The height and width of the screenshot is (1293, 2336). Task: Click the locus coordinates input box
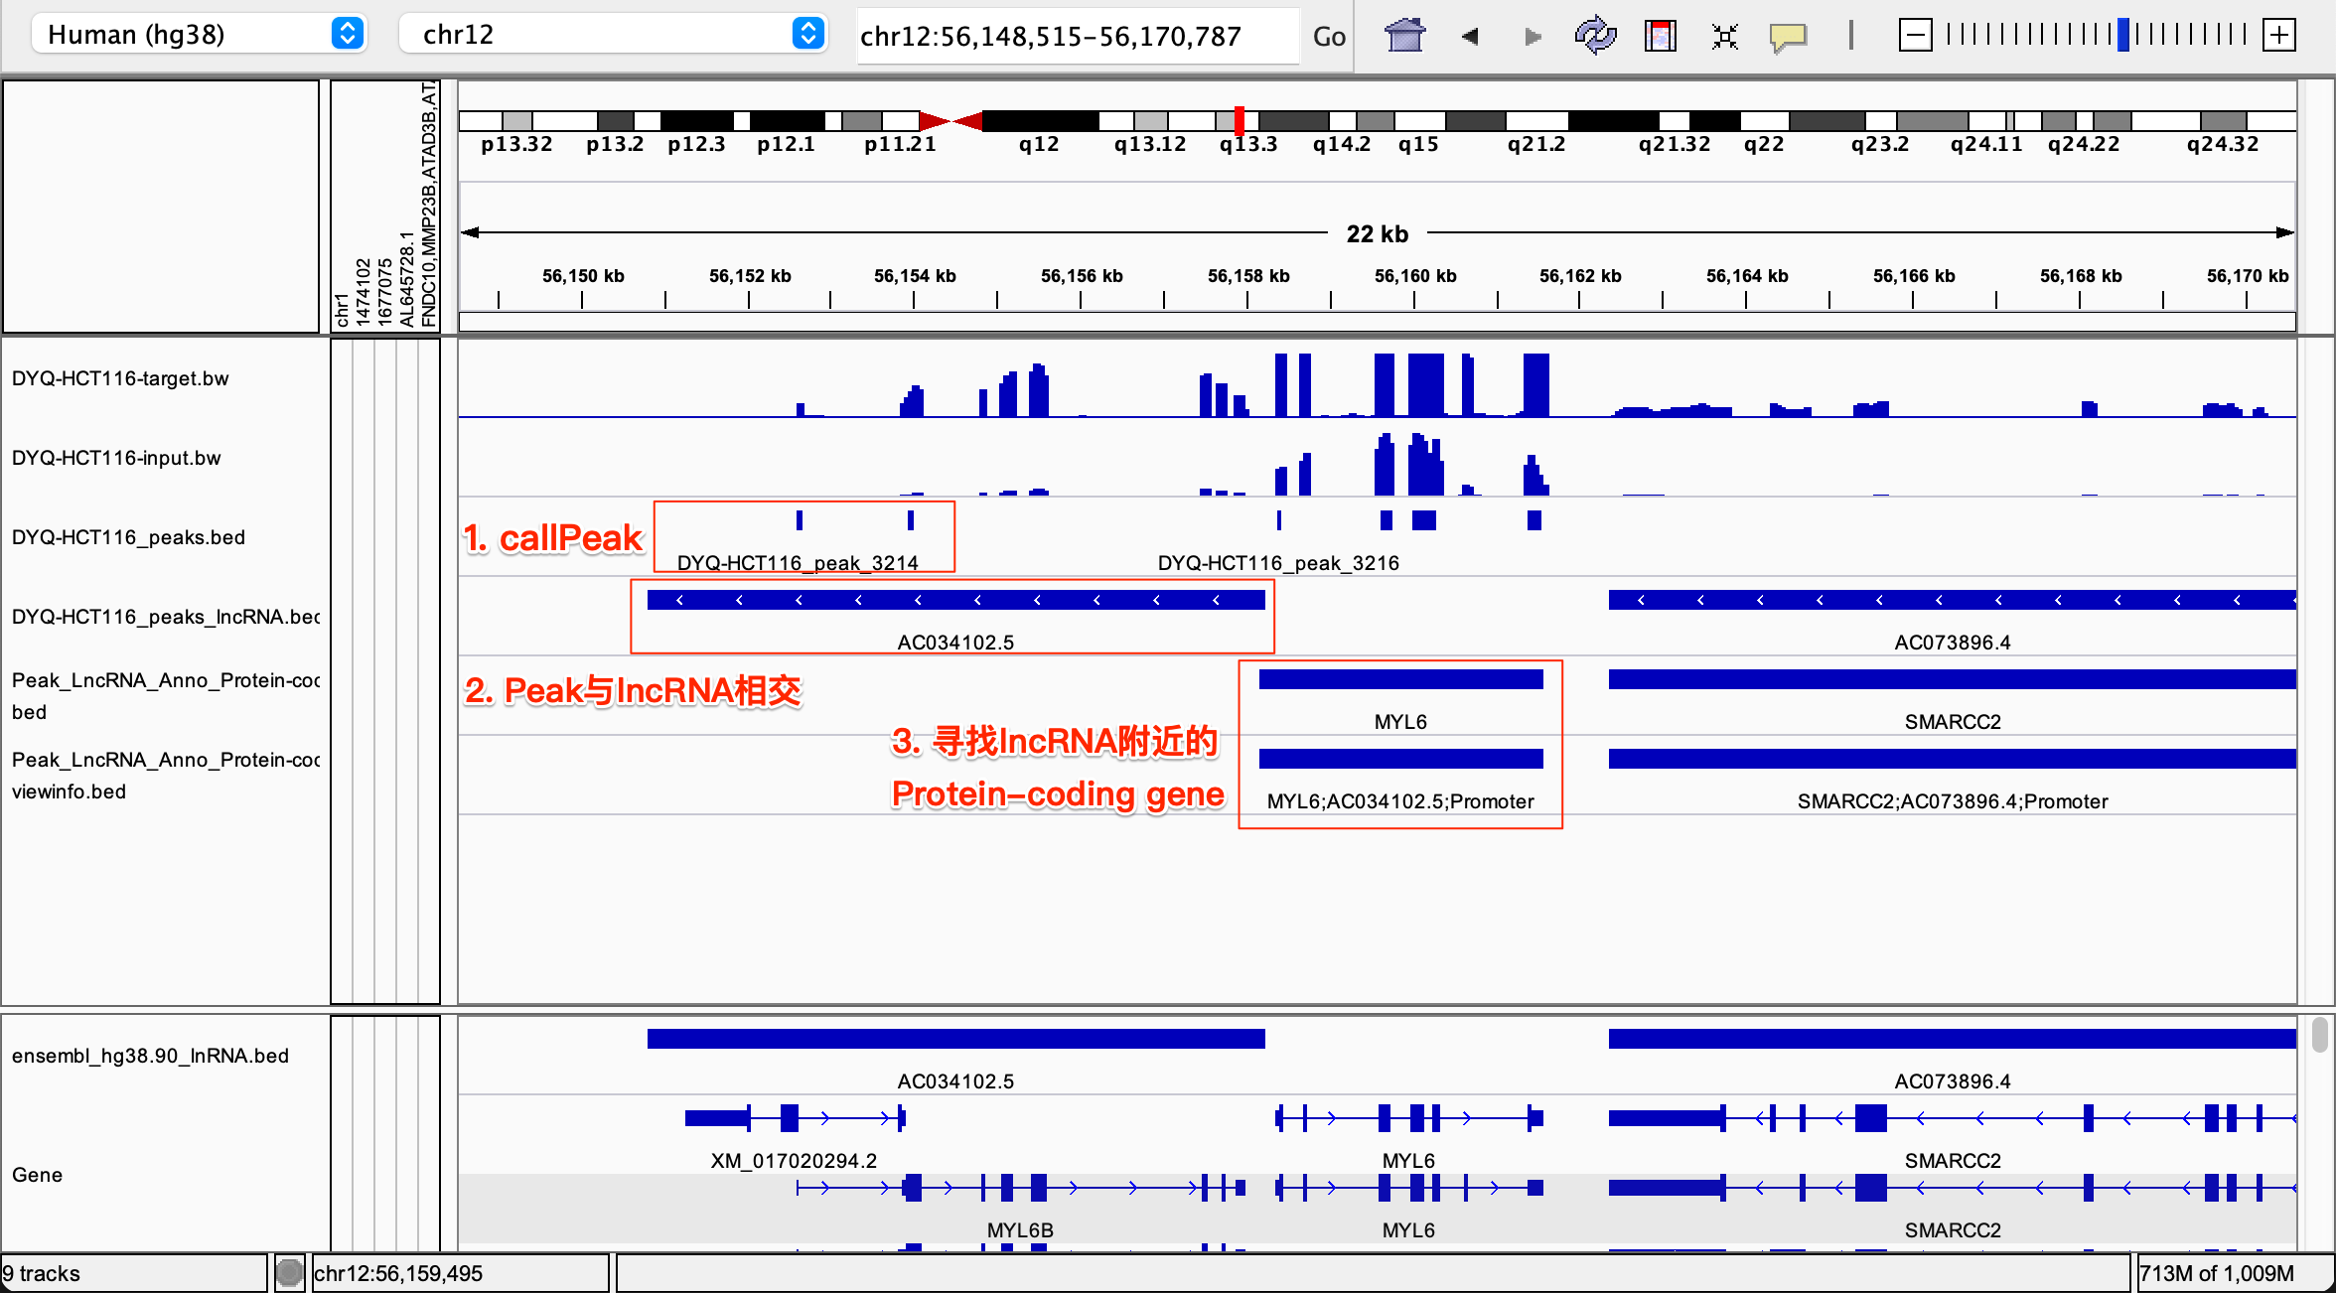pos(1077,37)
